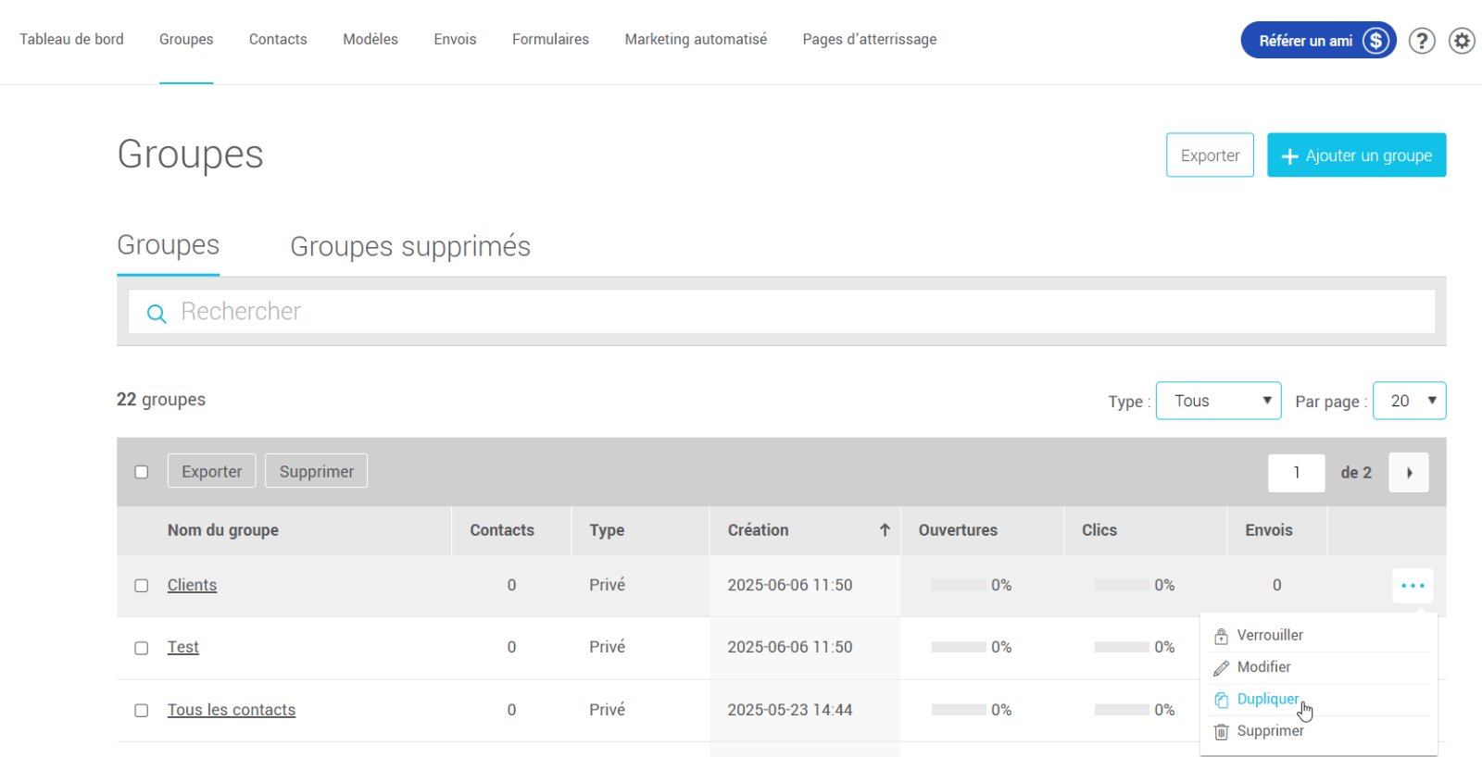
Task: Click the Création sort arrow icon
Action: pos(885,530)
